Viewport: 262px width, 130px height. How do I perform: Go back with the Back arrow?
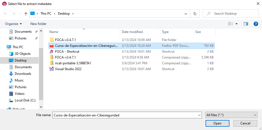(5, 14)
